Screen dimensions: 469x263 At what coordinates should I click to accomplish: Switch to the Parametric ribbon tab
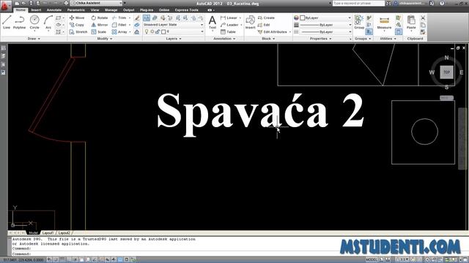click(x=76, y=9)
